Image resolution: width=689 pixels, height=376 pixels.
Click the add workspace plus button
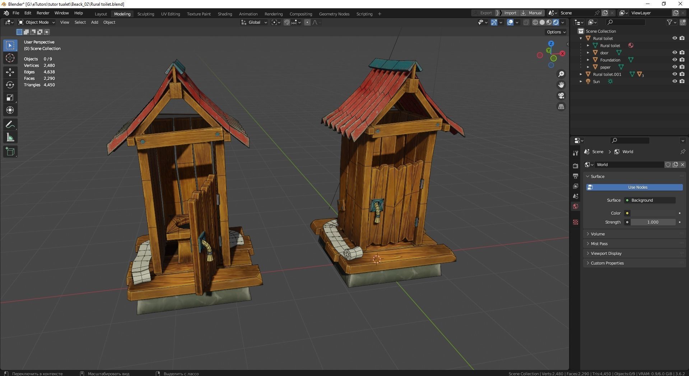pos(380,14)
